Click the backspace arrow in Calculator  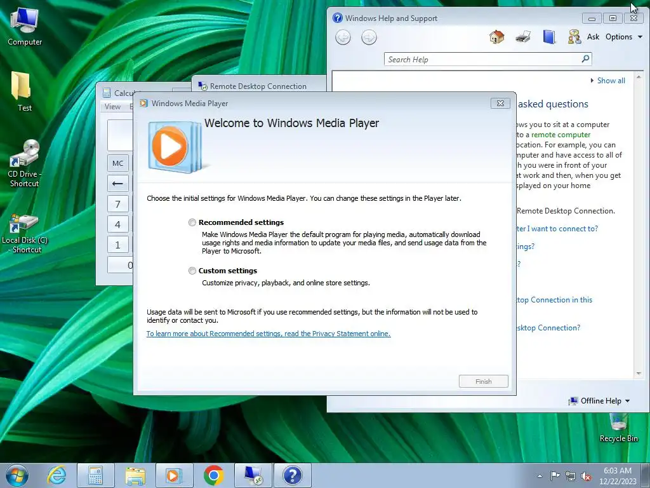117,184
